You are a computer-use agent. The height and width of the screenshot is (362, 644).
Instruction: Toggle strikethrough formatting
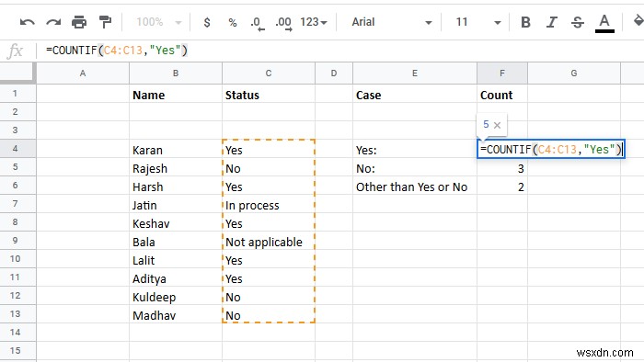point(578,22)
